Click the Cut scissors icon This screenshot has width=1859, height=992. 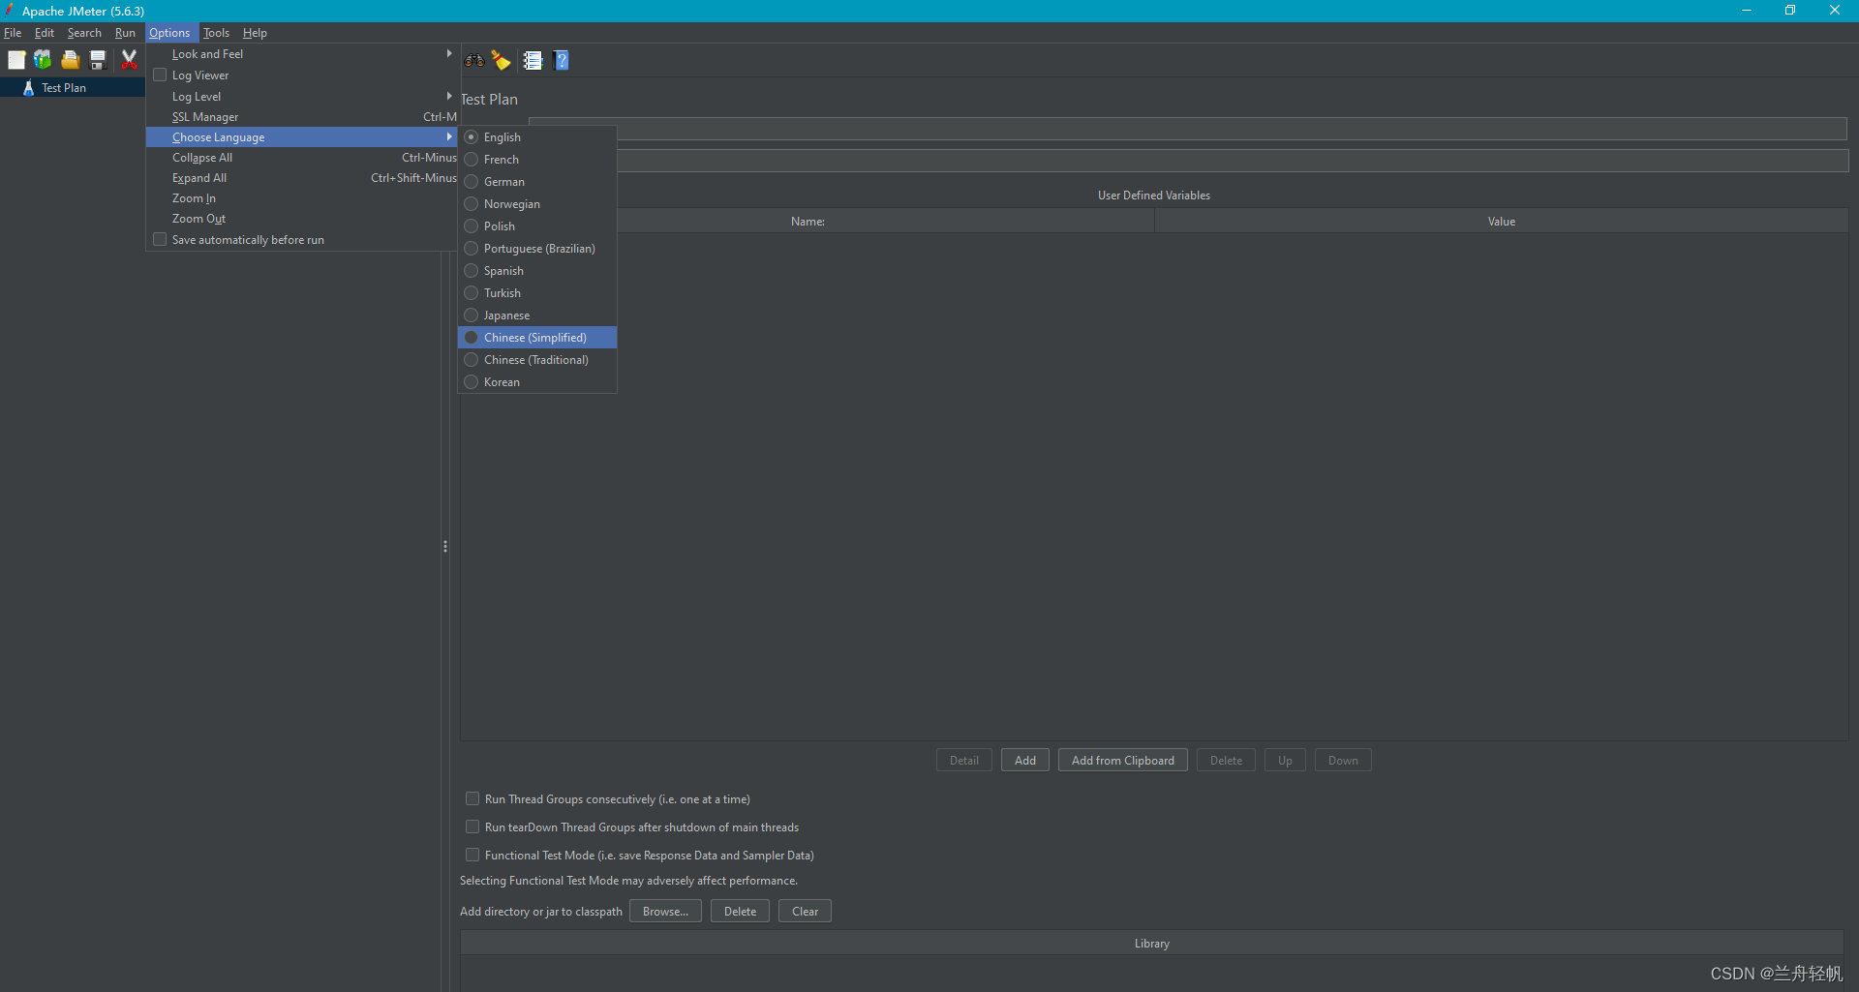[x=129, y=60]
